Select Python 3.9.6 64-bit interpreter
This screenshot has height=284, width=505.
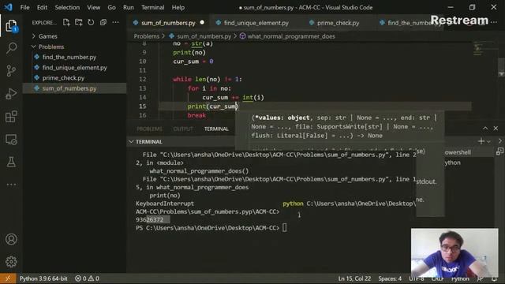[x=43, y=278]
